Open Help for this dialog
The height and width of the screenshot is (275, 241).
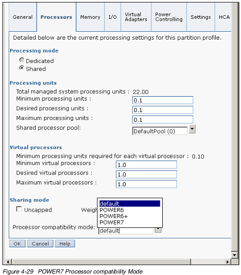65,244
